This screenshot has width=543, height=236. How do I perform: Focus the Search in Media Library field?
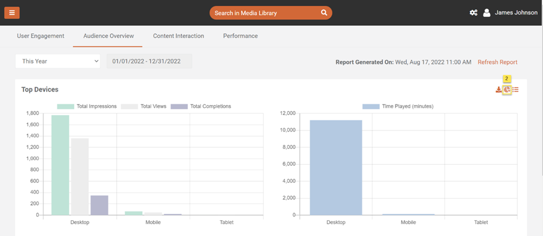[266, 13]
